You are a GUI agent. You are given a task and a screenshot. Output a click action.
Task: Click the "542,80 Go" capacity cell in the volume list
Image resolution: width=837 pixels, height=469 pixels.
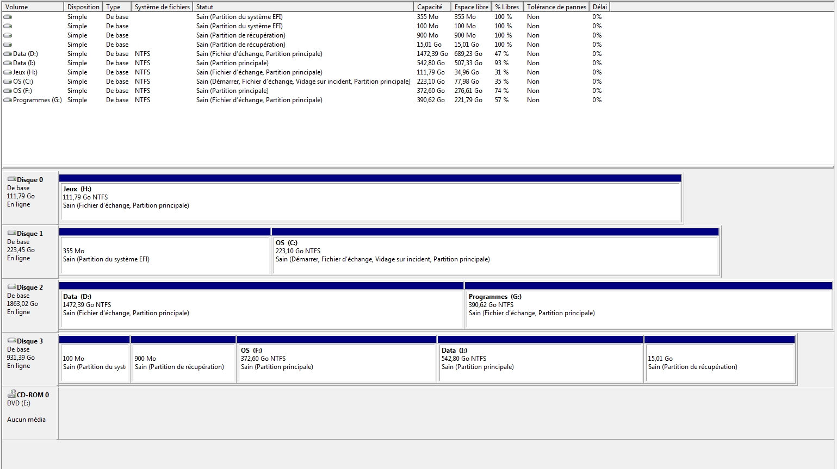[431, 63]
